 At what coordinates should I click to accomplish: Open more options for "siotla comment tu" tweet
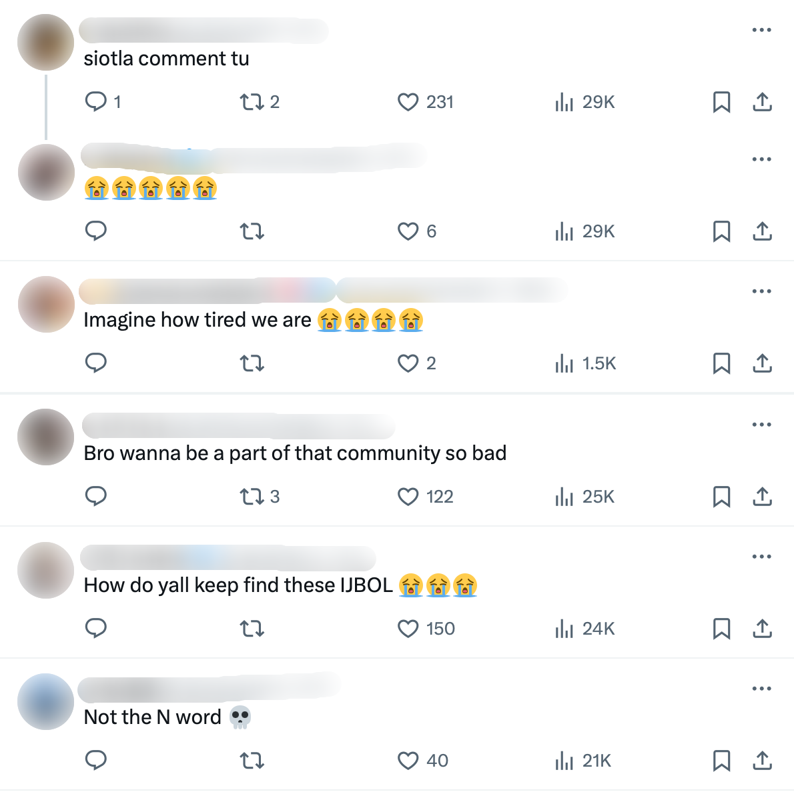tap(761, 30)
